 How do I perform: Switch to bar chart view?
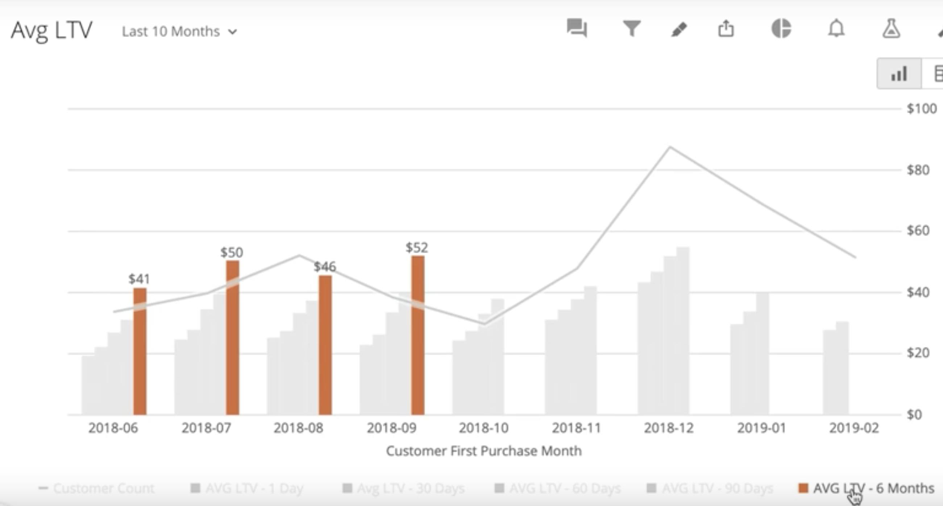(x=899, y=74)
